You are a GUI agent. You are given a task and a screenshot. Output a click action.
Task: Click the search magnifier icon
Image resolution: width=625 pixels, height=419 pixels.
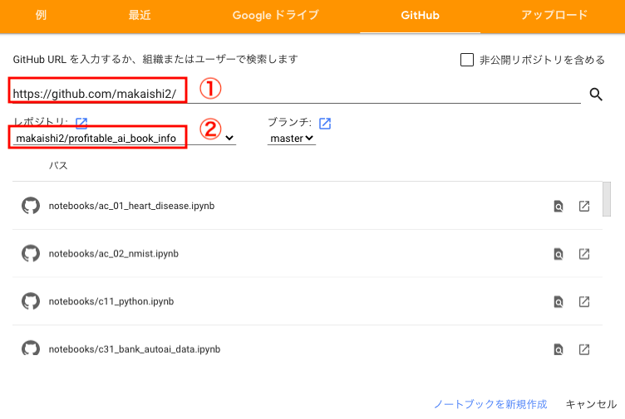(x=596, y=95)
